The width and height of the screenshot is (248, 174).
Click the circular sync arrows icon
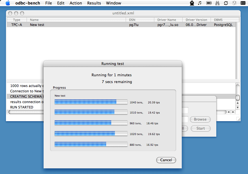pos(226,3)
